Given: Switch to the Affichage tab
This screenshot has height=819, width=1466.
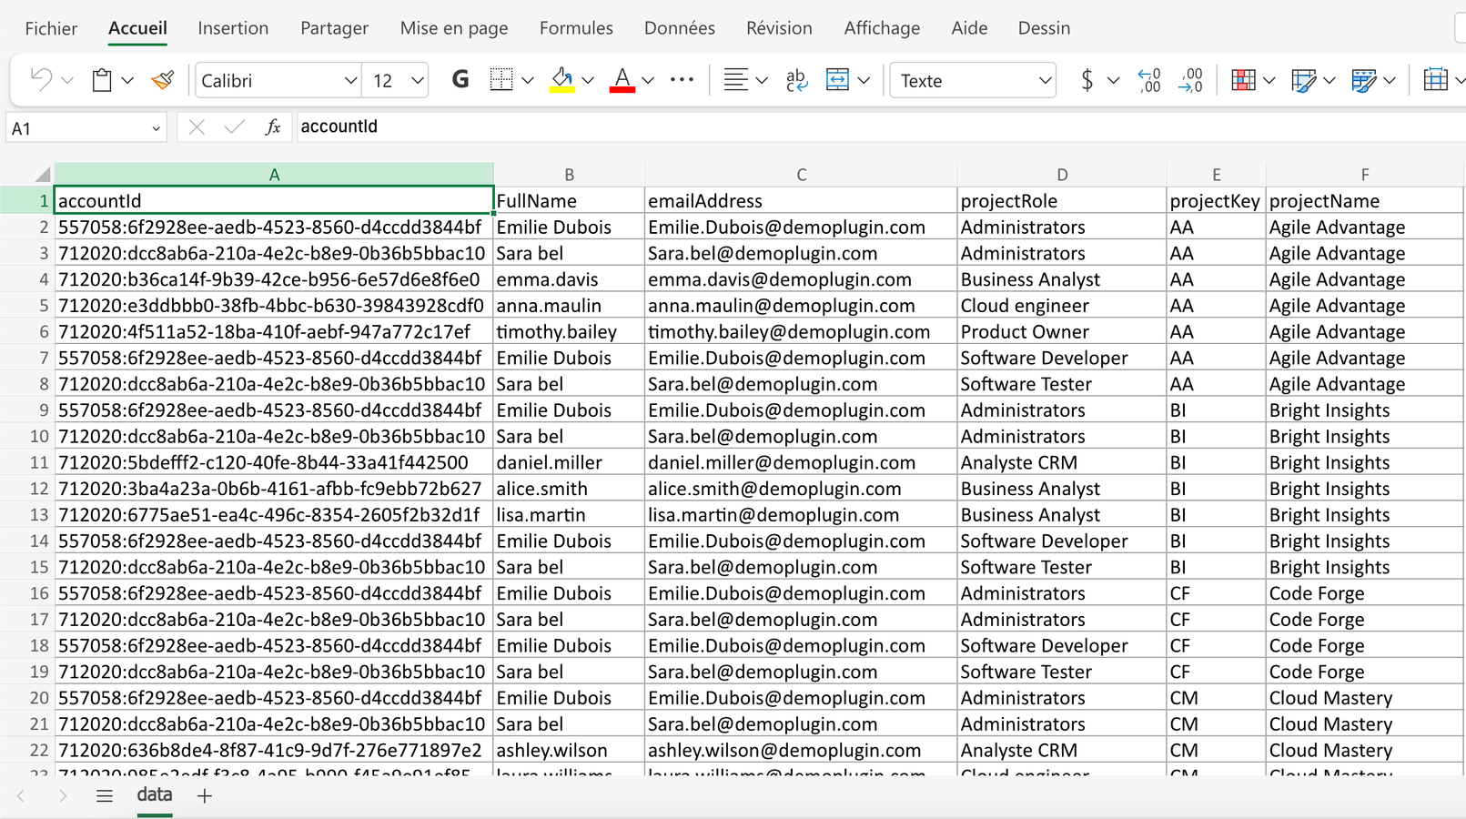Looking at the screenshot, I should point(882,28).
